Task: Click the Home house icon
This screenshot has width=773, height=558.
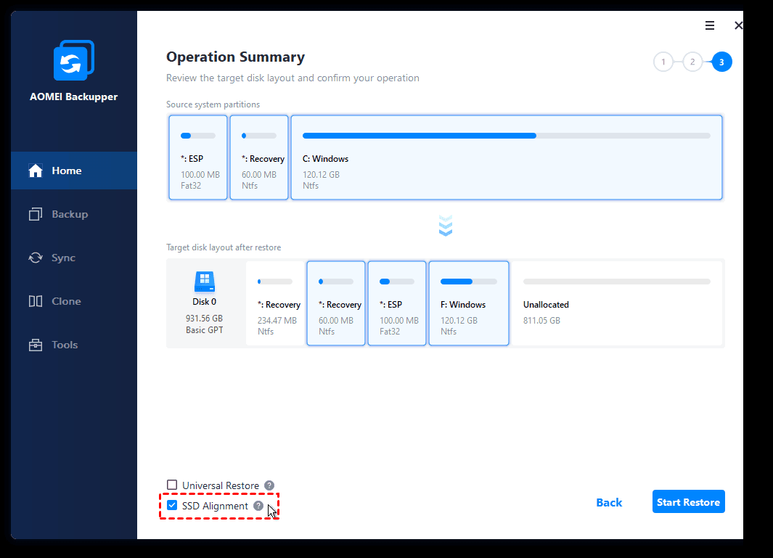Action: pyautogui.click(x=36, y=171)
